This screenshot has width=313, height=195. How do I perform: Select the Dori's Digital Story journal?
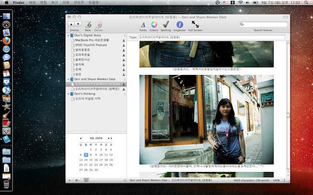[88, 35]
